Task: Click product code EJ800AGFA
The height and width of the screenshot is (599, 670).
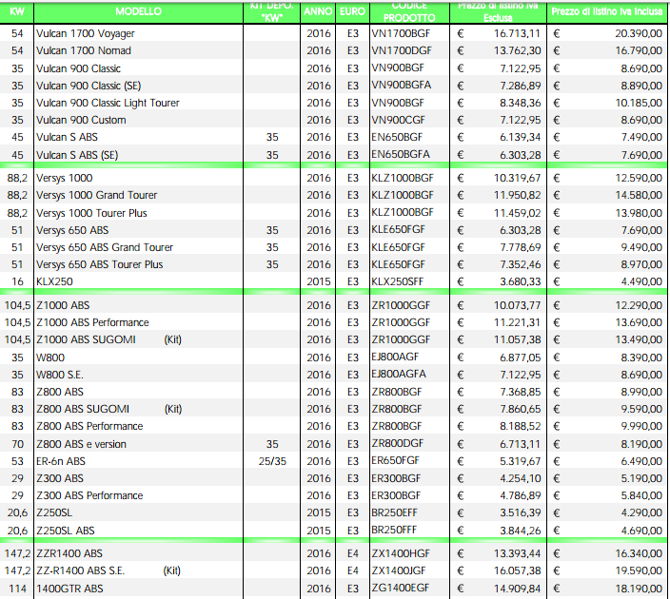Action: (399, 375)
